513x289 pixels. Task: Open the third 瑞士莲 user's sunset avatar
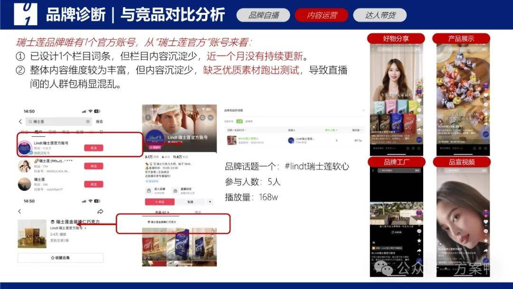click(x=25, y=184)
